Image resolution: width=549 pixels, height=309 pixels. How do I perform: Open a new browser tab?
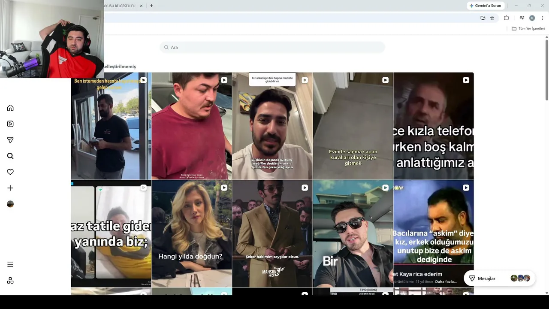point(151,6)
